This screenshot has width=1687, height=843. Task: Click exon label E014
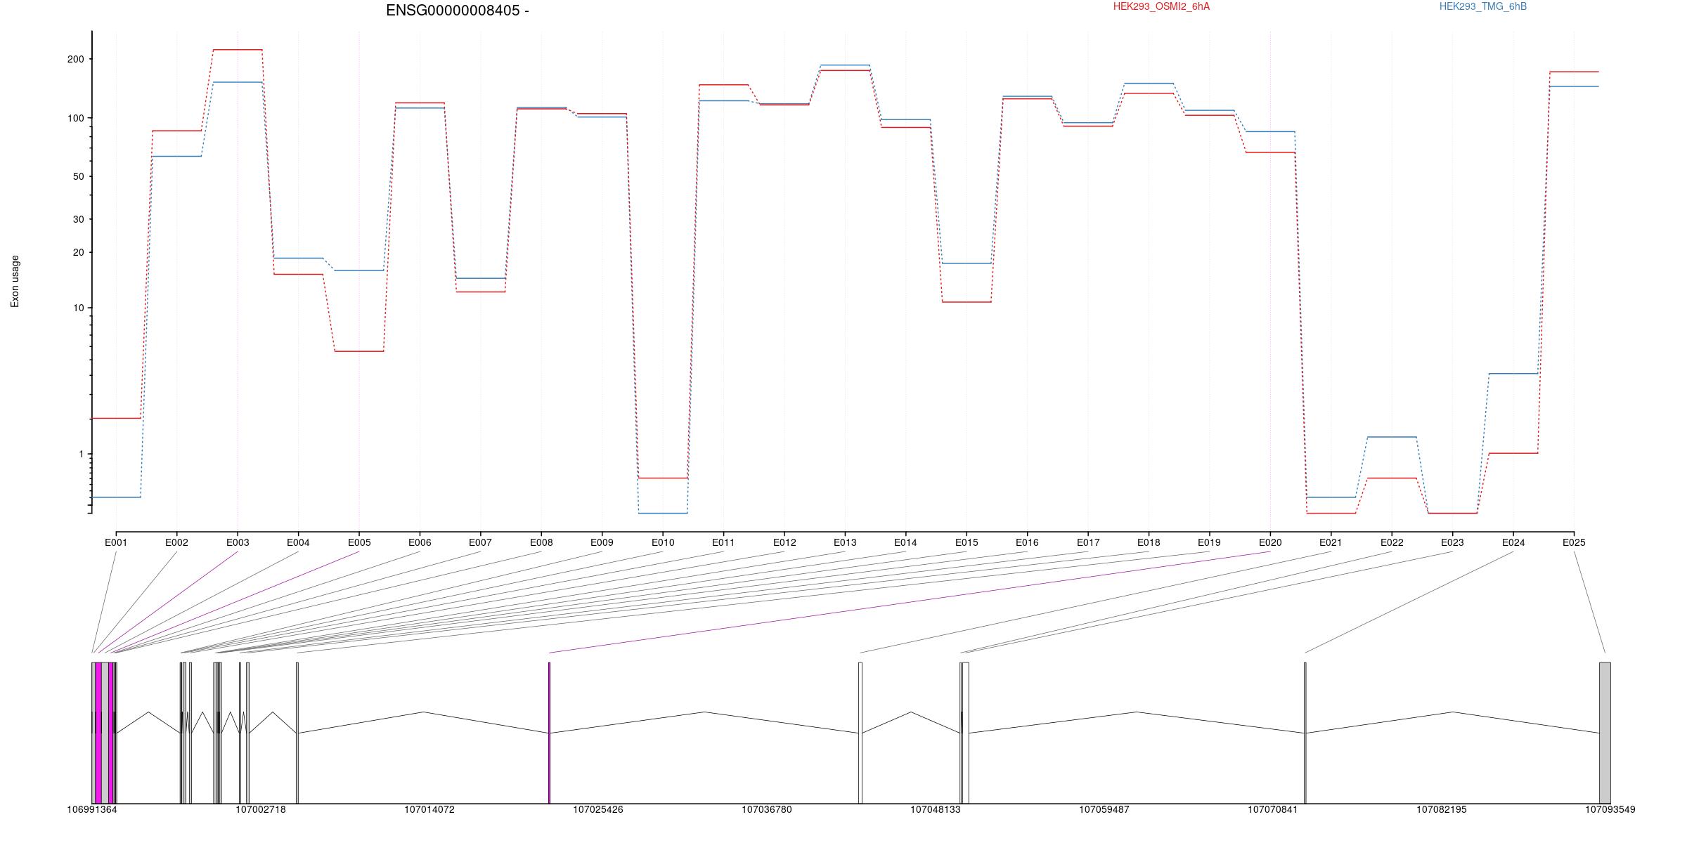coord(905,542)
